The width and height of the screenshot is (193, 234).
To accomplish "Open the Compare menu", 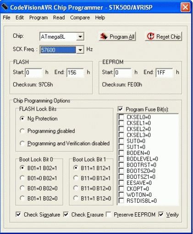I will point(80,18).
